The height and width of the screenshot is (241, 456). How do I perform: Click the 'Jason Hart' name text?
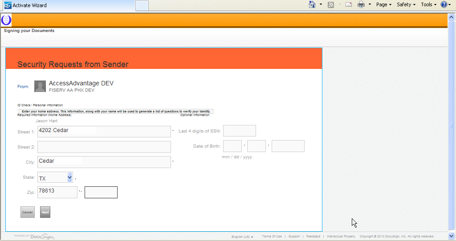tap(46, 121)
